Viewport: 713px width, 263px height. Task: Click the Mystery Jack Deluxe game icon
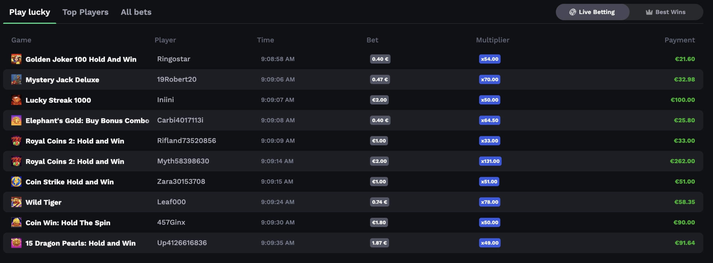16,80
